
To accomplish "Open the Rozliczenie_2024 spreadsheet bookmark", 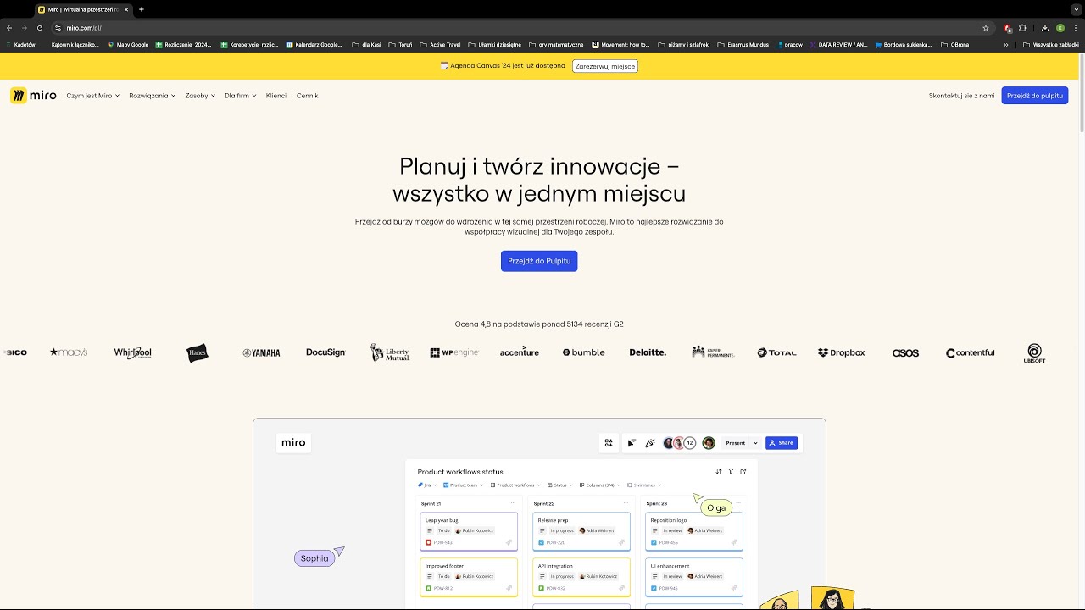I will pyautogui.click(x=183, y=45).
